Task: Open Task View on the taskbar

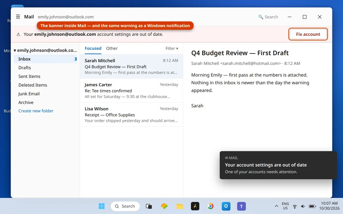Action: [x=149, y=206]
